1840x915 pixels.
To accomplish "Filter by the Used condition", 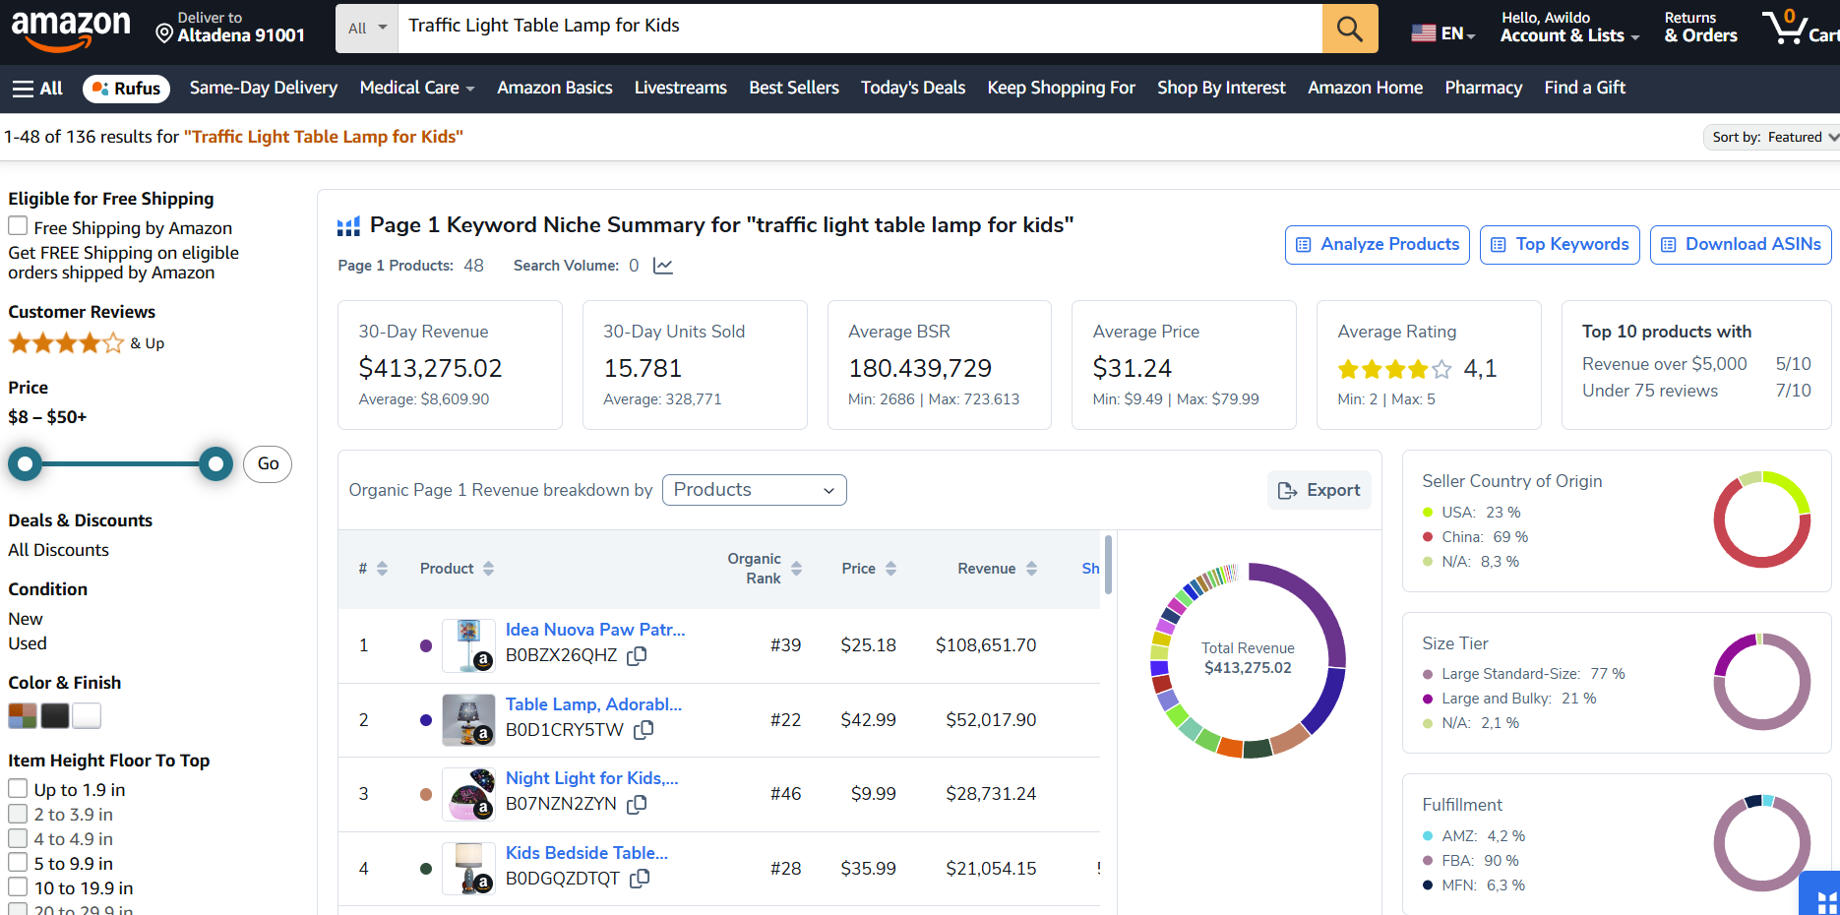I will (x=28, y=643).
